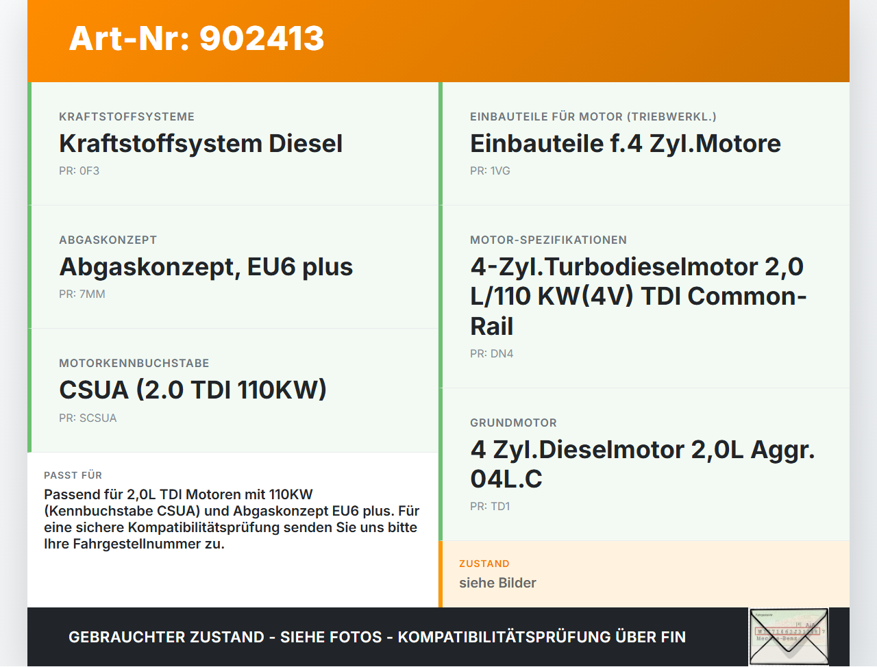Click EINBAUTEILE FÜR MOTOR (TRIEBWERKL.) label
The width and height of the screenshot is (877, 667).
(593, 117)
